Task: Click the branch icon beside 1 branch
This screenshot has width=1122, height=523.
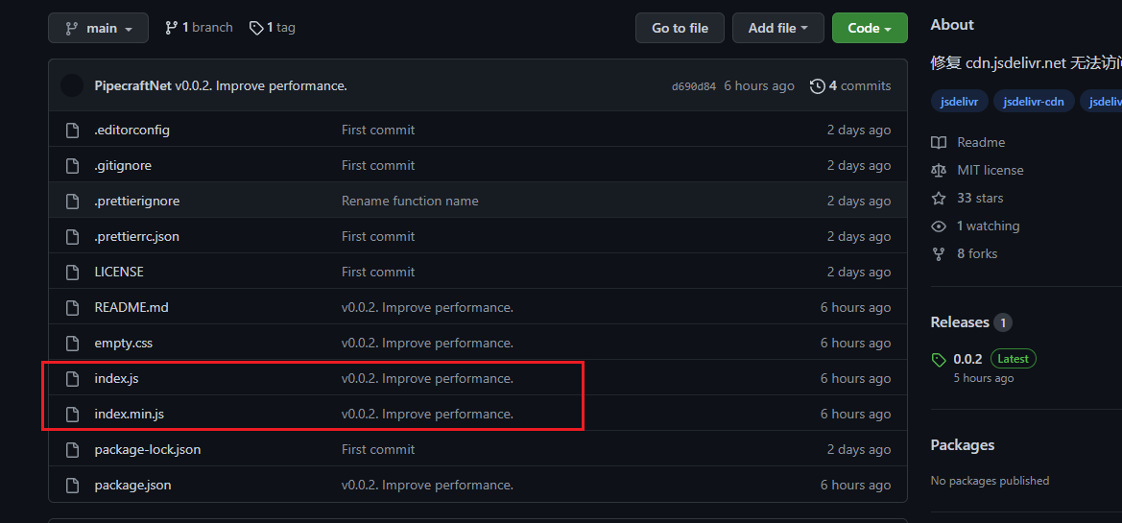Action: coord(171,28)
